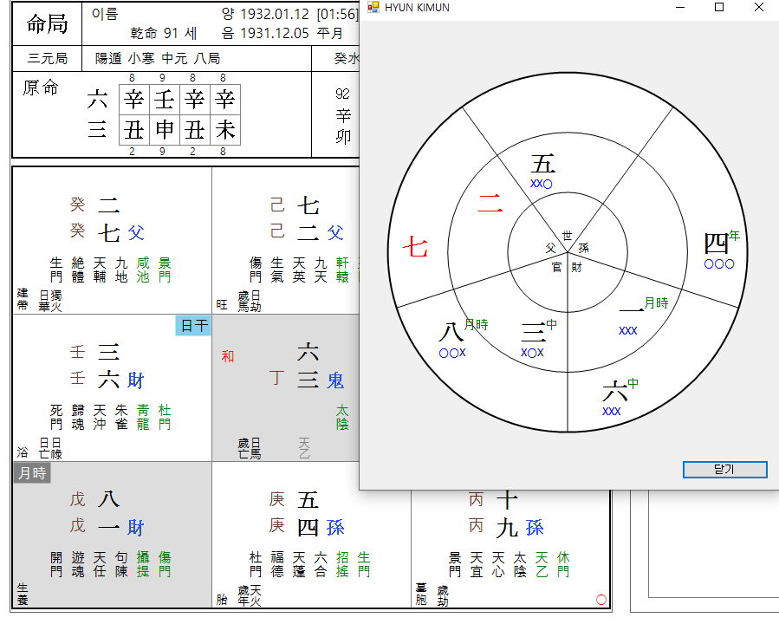779x624 pixels.
Task: Click the blue XXO marks under 五
Action: point(541,184)
